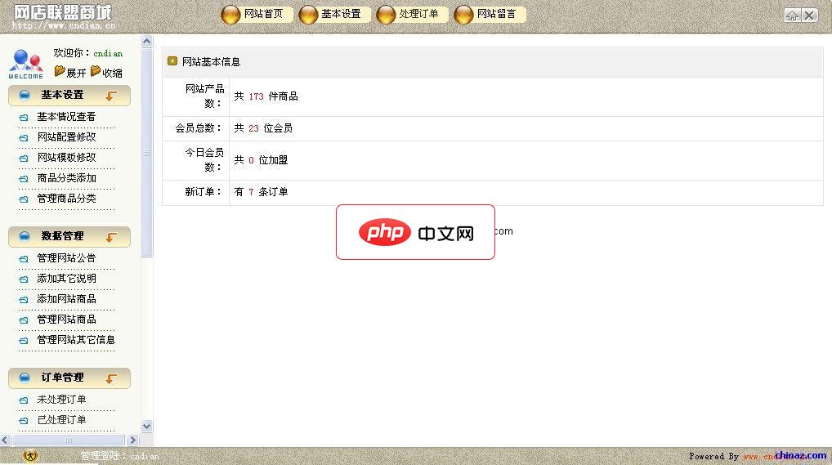Click the icon beside 网站模板修改
832x465 pixels.
click(x=24, y=159)
